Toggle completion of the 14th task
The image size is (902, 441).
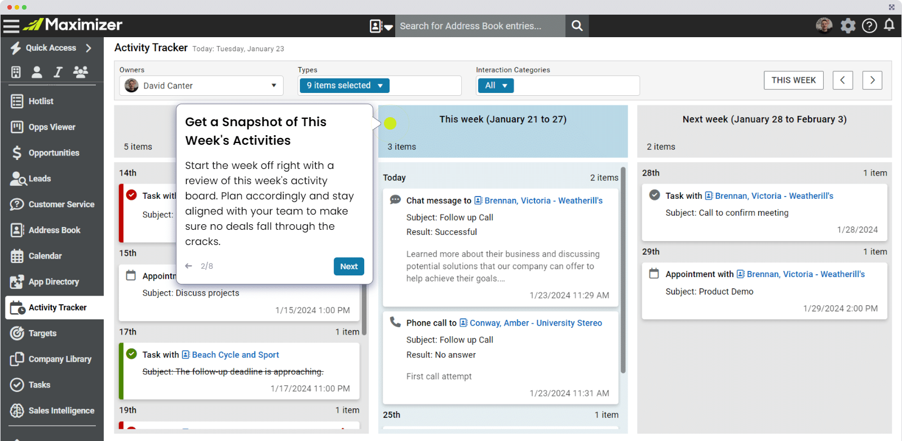pos(131,195)
